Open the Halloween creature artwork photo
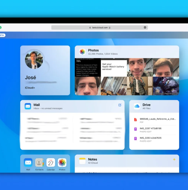The image size is (188, 190). pos(166,86)
